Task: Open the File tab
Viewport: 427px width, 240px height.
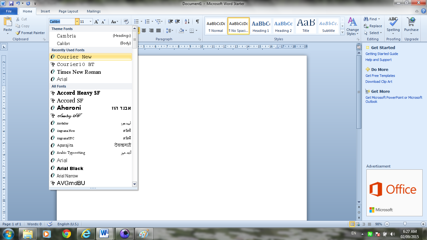Action: (x=9, y=11)
